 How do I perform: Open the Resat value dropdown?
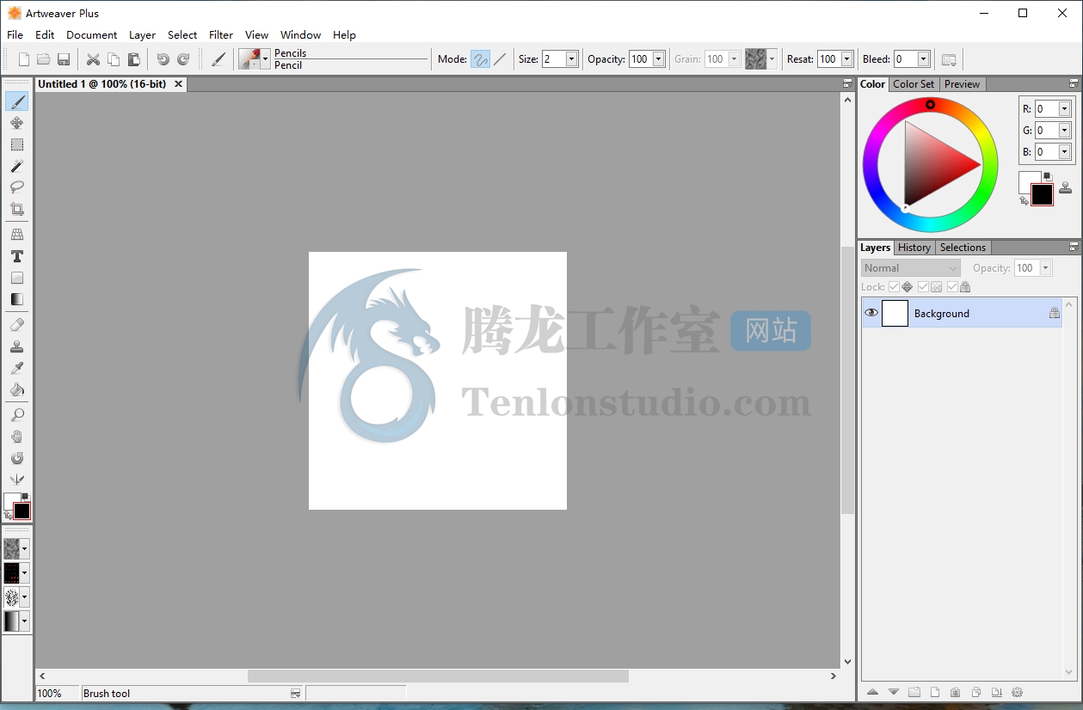pos(847,59)
